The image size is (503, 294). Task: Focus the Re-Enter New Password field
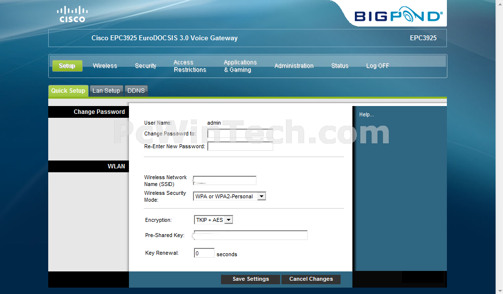240,146
